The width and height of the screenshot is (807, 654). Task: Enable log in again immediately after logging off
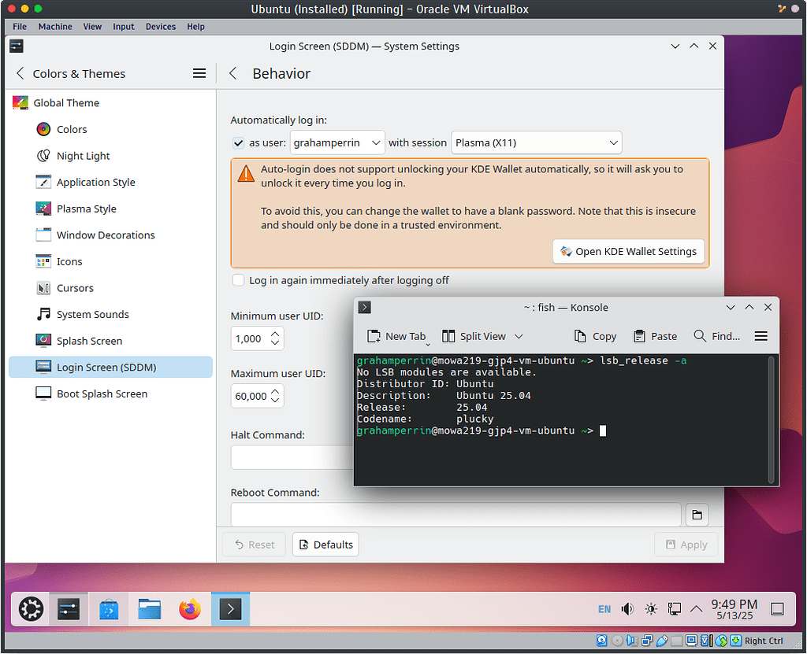coord(238,280)
